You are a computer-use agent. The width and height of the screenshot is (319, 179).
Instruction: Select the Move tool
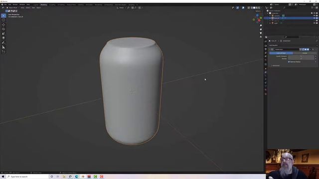pos(3,25)
